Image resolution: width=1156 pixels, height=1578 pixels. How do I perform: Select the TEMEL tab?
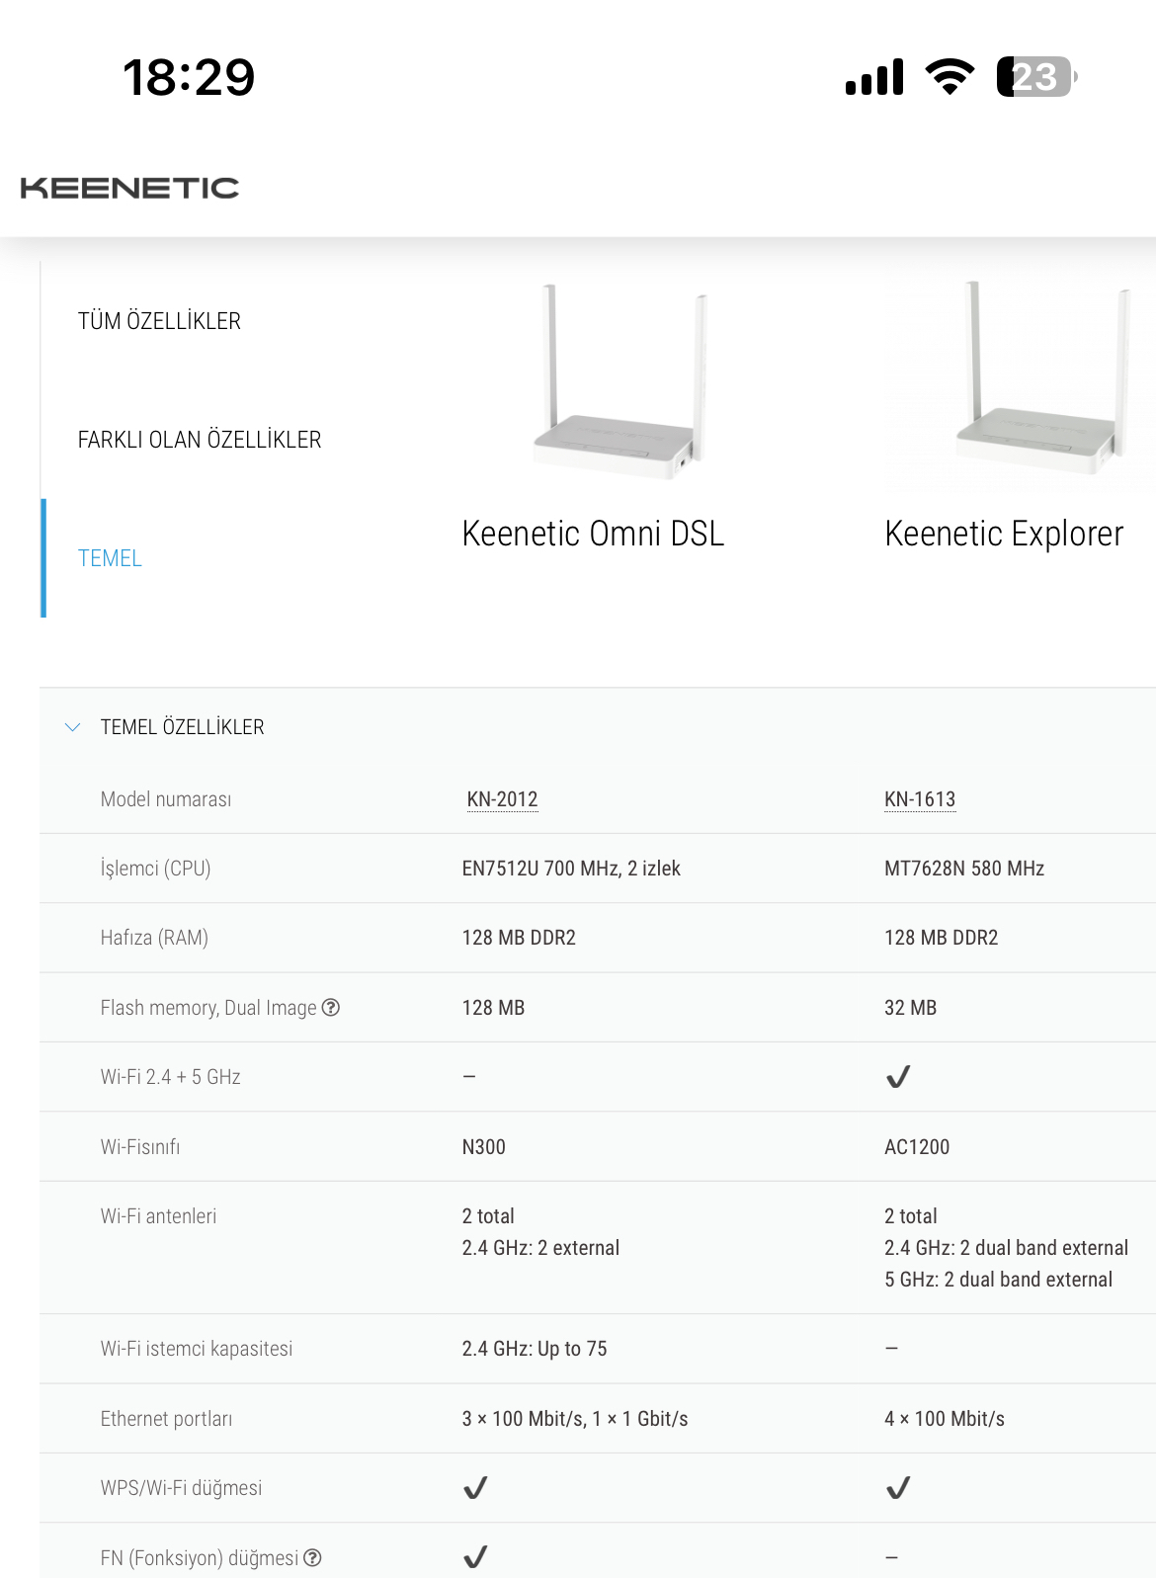[x=110, y=558]
